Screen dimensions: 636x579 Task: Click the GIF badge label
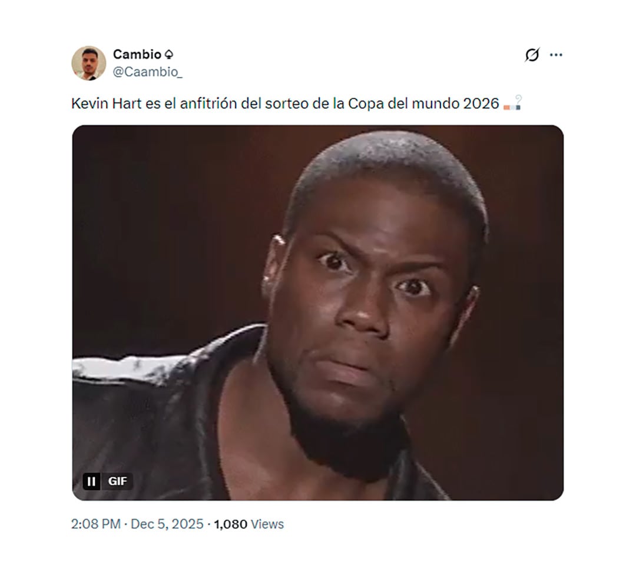[118, 481]
